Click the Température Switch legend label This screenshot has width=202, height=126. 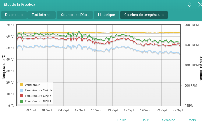[x=38, y=90]
